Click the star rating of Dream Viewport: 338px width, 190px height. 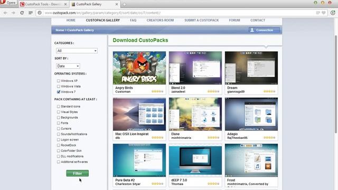pos(269,91)
